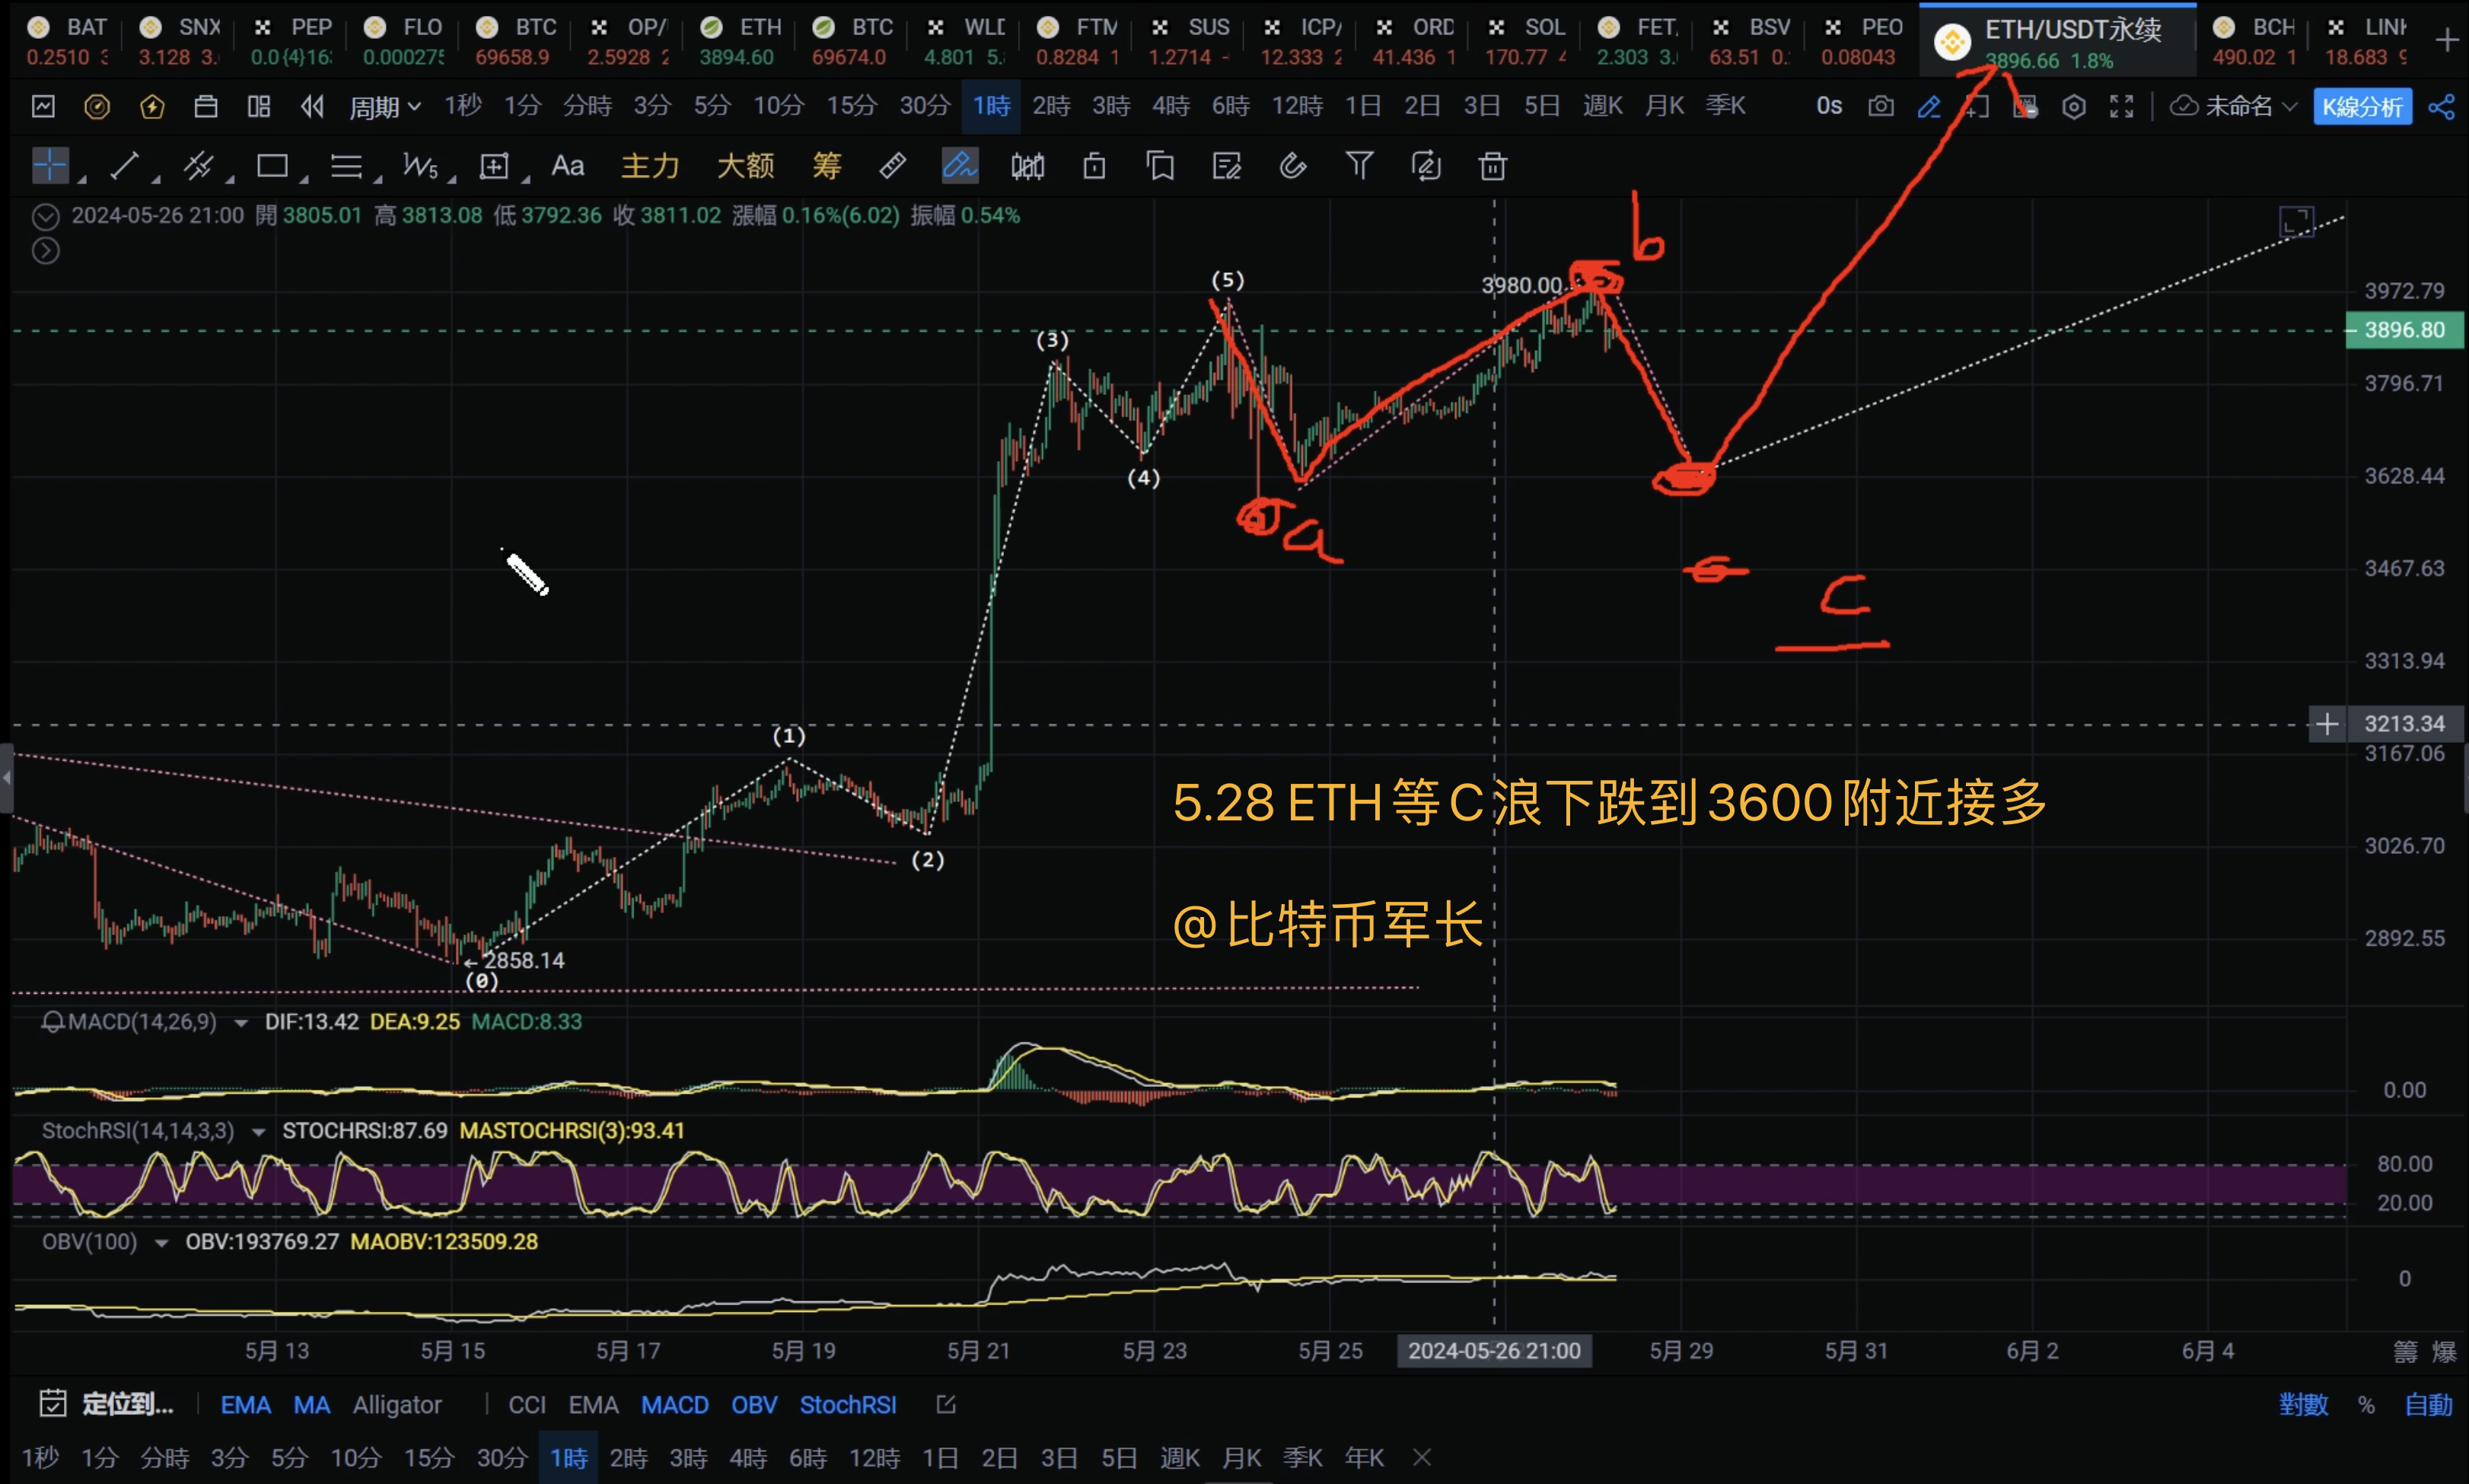Open the hexagon chart settings icon

(2074, 106)
